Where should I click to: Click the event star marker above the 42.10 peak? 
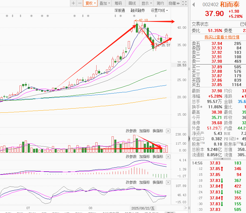[134, 16]
